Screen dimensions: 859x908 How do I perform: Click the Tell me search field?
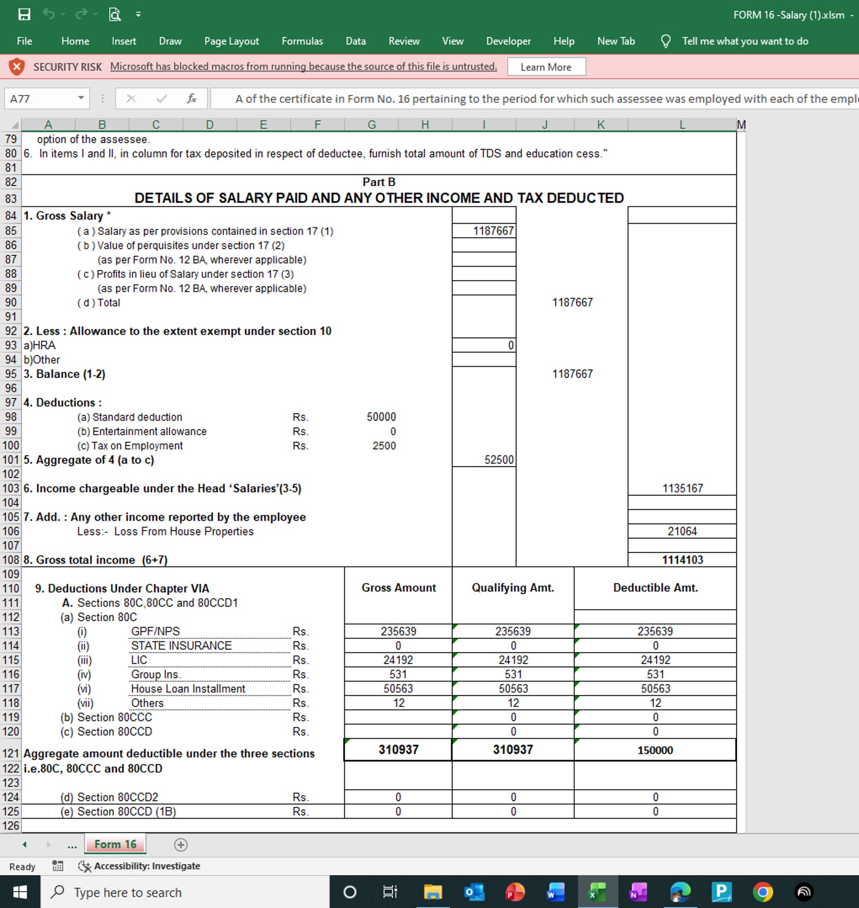744,41
